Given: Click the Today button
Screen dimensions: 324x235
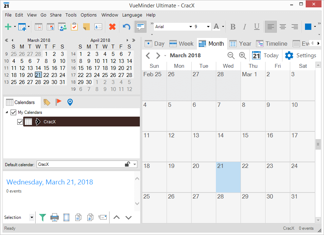Looking at the screenshot, I should pyautogui.click(x=265, y=56).
